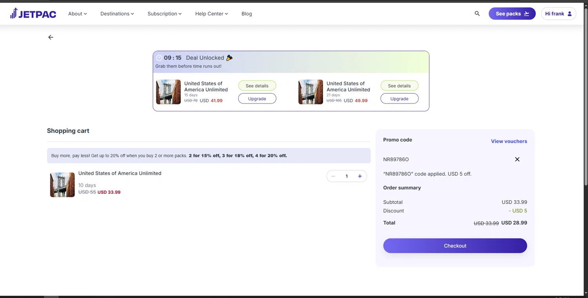Click the Promo code heading
The height and width of the screenshot is (298, 588).
[397, 140]
